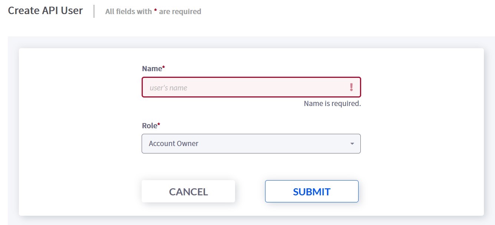
Task: Select the "Account Owner" text in Role
Action: (x=174, y=144)
